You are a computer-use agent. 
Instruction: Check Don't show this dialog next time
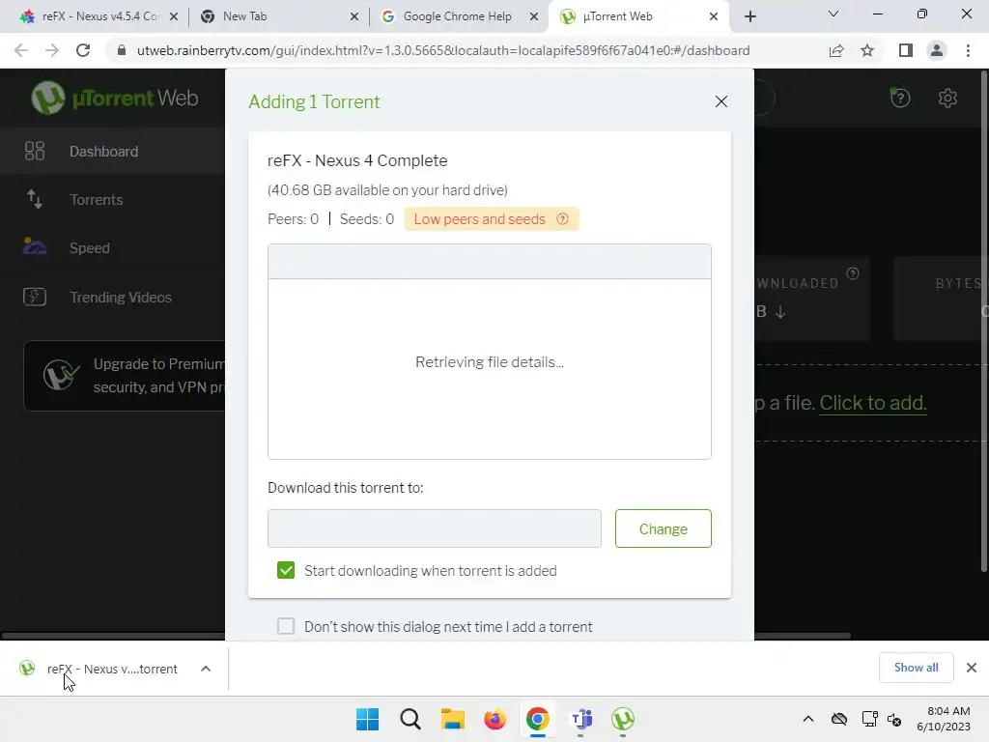point(286,626)
